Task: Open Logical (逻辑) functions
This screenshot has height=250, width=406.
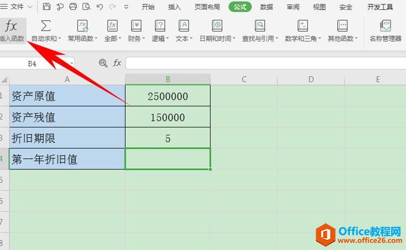Action: [x=160, y=31]
